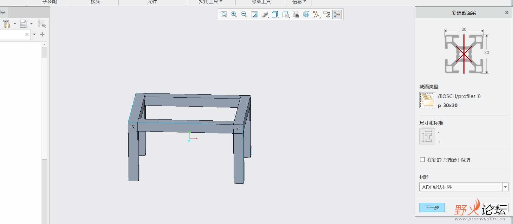The width and height of the screenshot is (513, 224).
Task: Click the size and standard profile icon
Action: pyautogui.click(x=427, y=137)
